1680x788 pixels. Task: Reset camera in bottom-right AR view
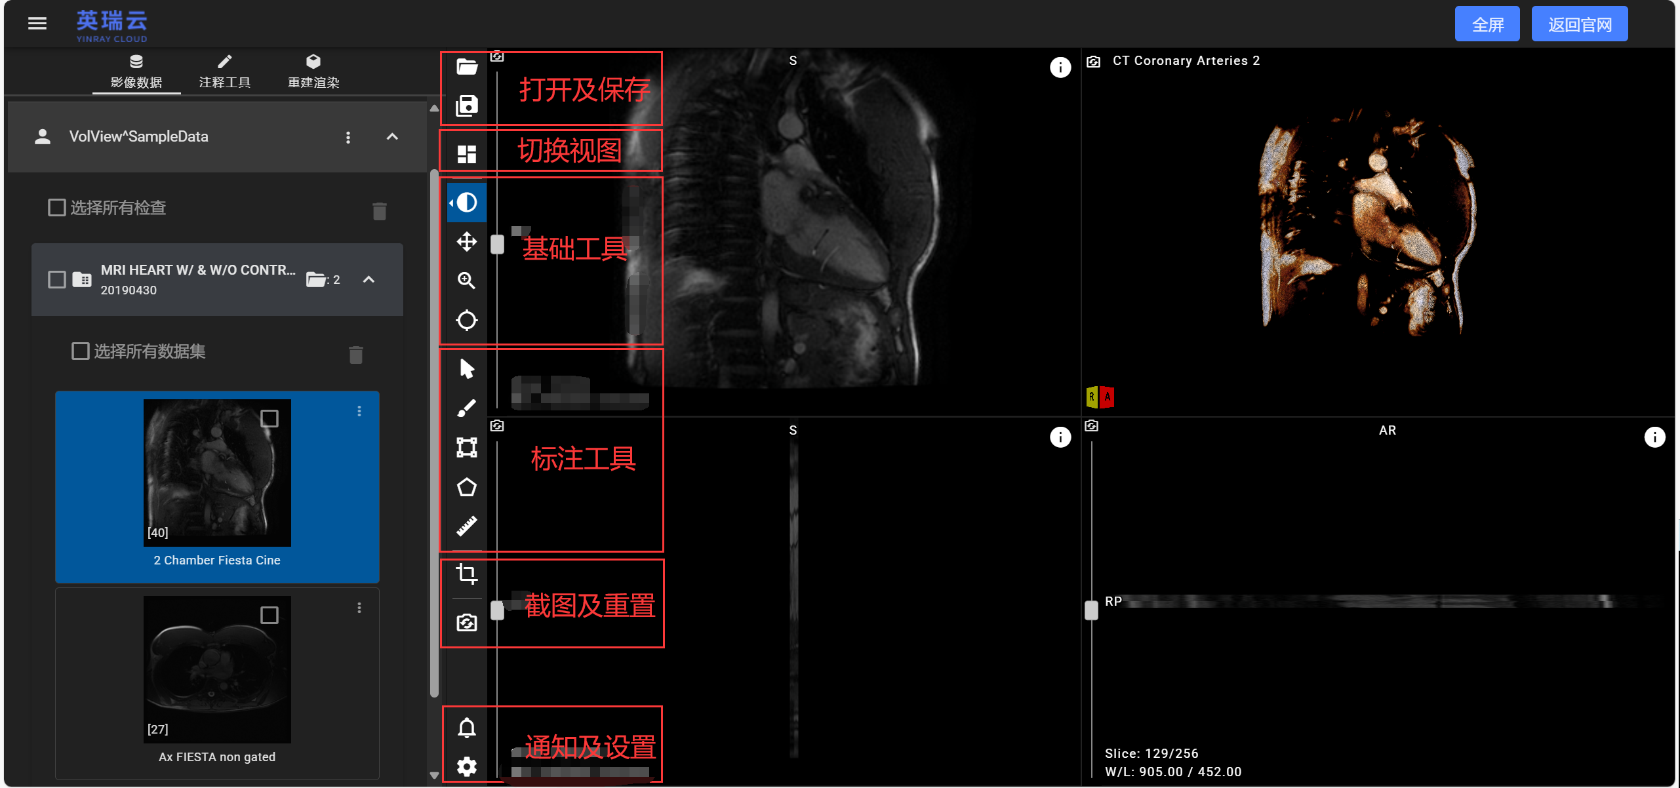1091,426
